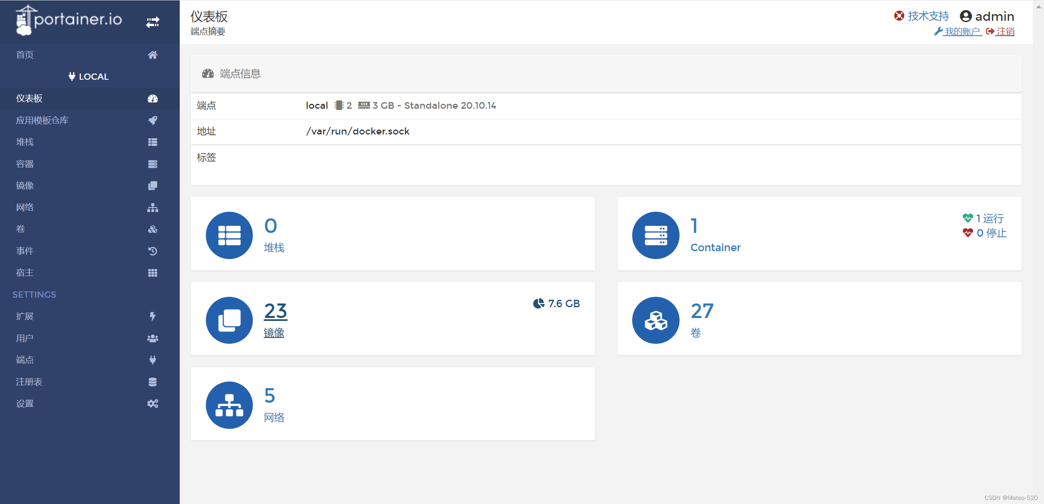Open 首页 in the sidebar
Screen dimensions: 1044x504
[25, 55]
